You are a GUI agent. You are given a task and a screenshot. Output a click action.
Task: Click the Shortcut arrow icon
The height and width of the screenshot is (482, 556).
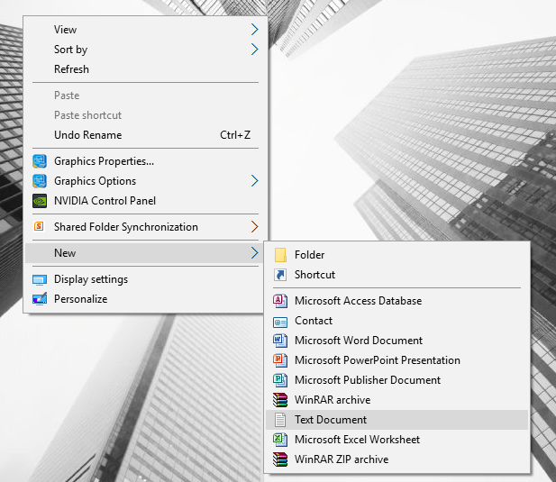[280, 275]
